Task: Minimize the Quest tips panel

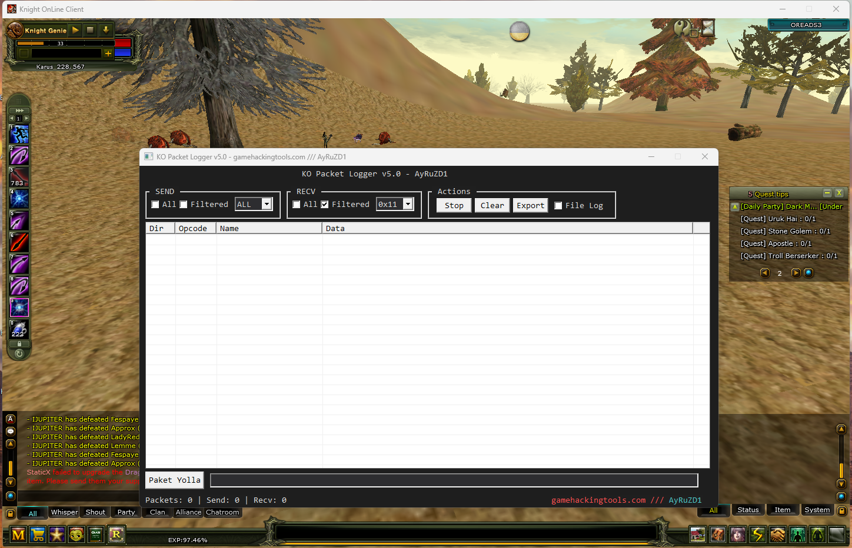Action: point(827,193)
